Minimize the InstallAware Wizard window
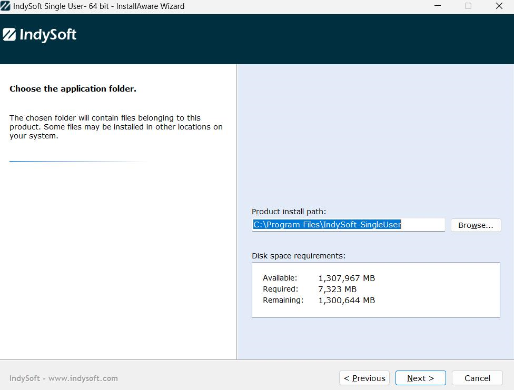 pos(438,6)
